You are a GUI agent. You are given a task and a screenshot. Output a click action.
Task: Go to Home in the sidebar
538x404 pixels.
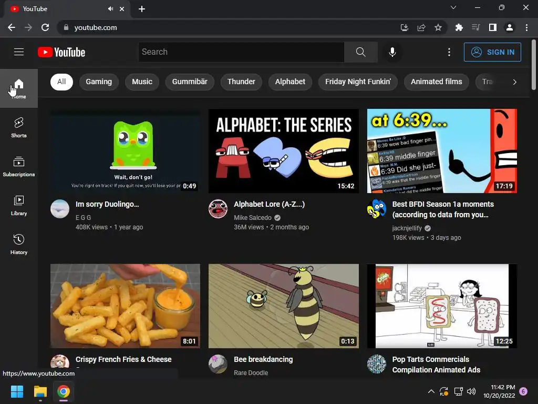tap(19, 88)
